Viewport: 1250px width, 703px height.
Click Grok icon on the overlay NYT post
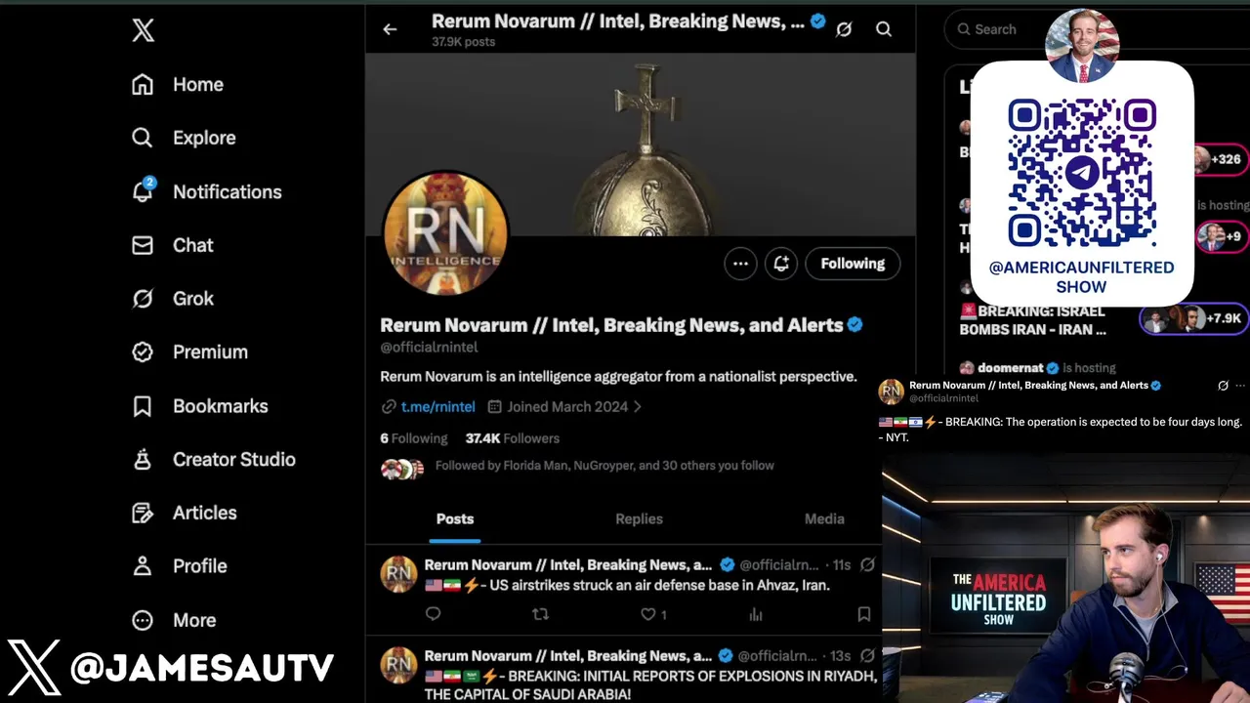pyautogui.click(x=1223, y=386)
